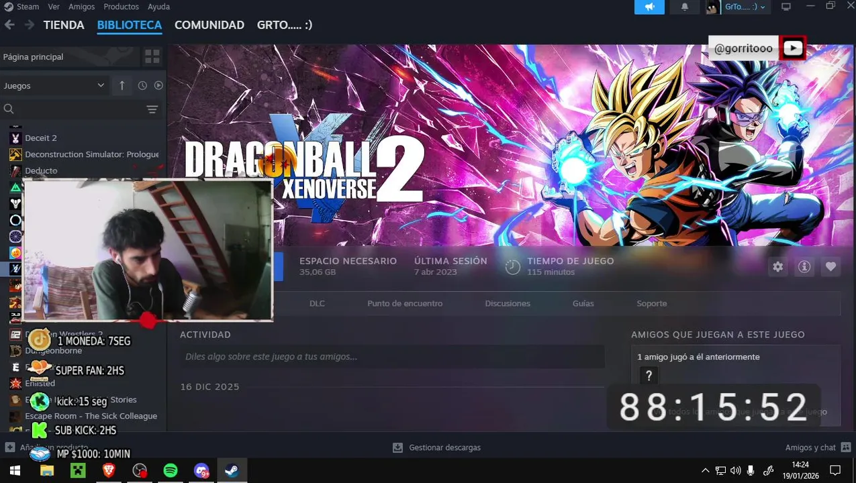Open the GrTo account dropdown
The width and height of the screenshot is (856, 483).
click(x=745, y=7)
